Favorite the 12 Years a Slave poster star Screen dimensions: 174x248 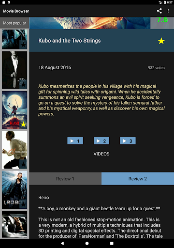click(23, 164)
